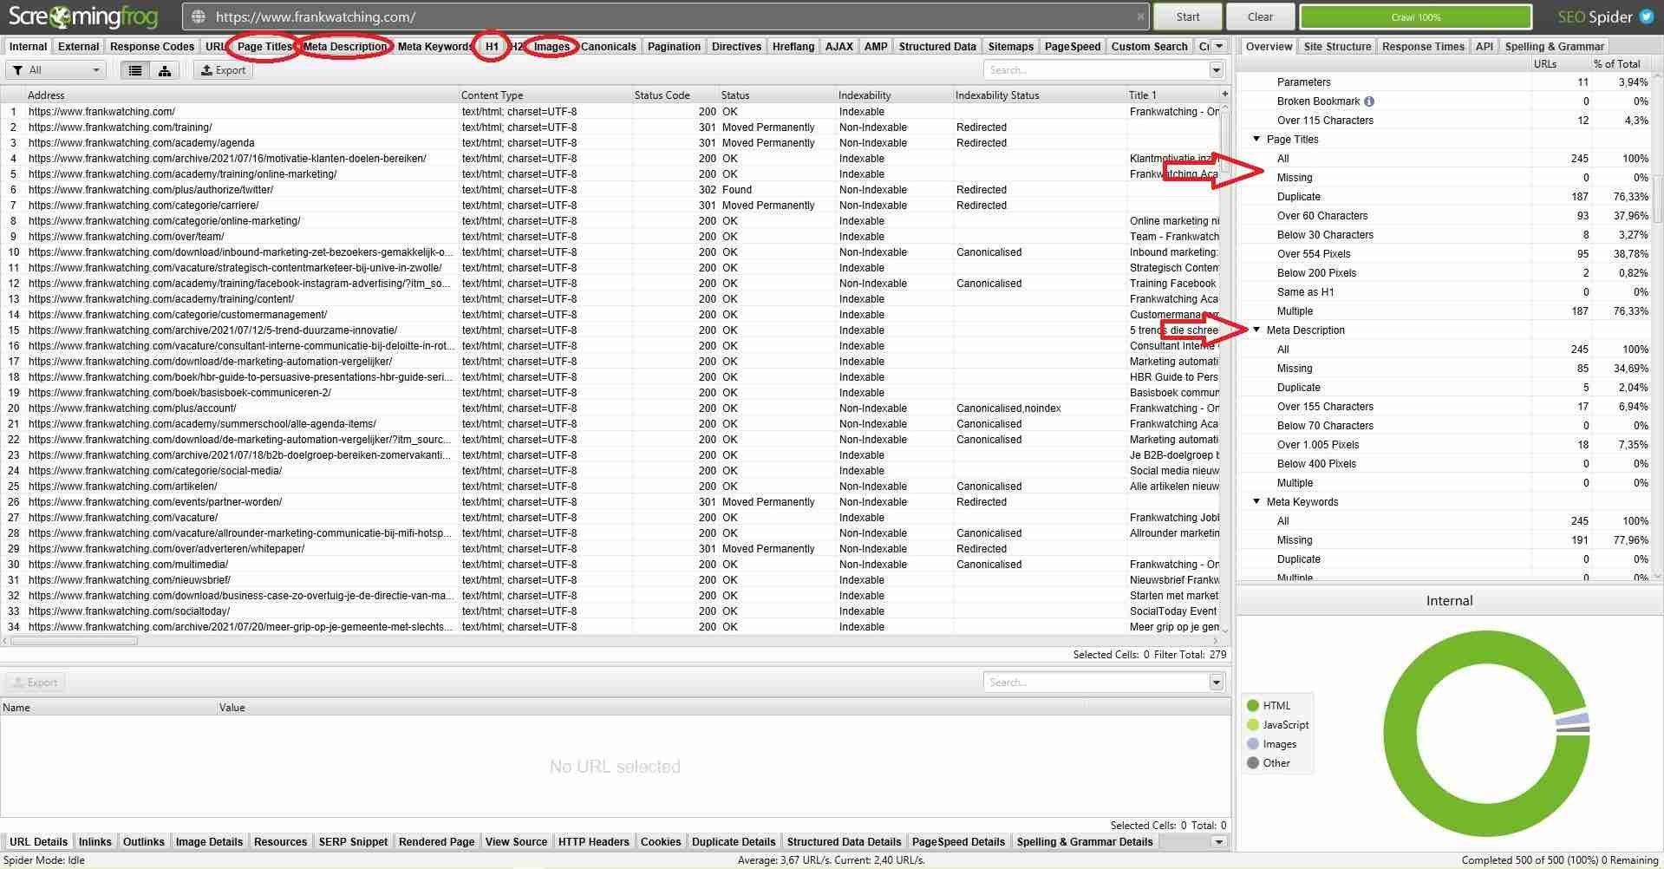Open the lower panel search dropdown arrow
Screen dimensions: 1664x869
1216,683
